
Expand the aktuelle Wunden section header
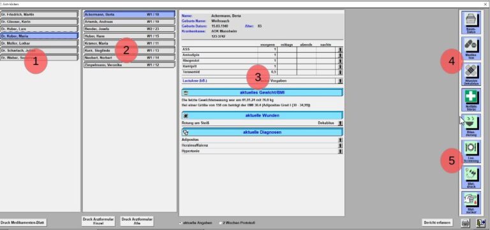click(x=262, y=115)
